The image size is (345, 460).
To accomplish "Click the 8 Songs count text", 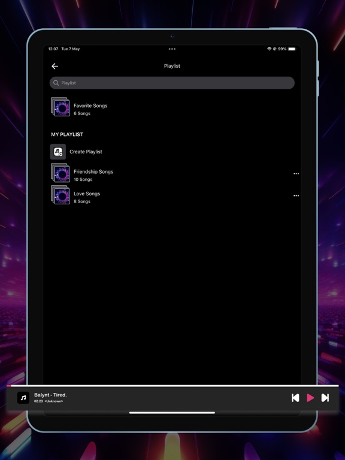I will pyautogui.click(x=82, y=201).
